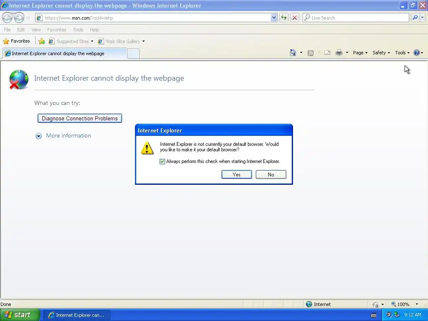The image size is (428, 321).
Task: Open the recent pages dropdown arrow
Action: [28, 18]
